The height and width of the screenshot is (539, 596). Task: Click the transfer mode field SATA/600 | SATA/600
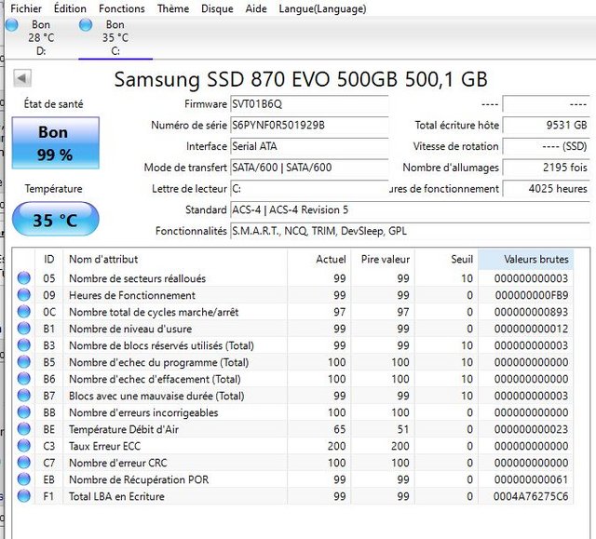309,168
